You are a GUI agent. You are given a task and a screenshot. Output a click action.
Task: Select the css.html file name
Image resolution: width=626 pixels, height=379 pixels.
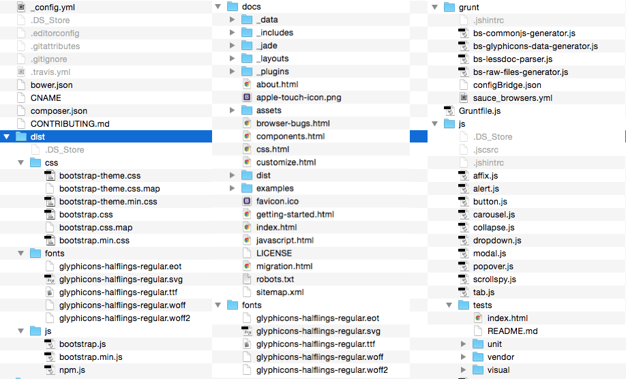pyautogui.click(x=273, y=149)
